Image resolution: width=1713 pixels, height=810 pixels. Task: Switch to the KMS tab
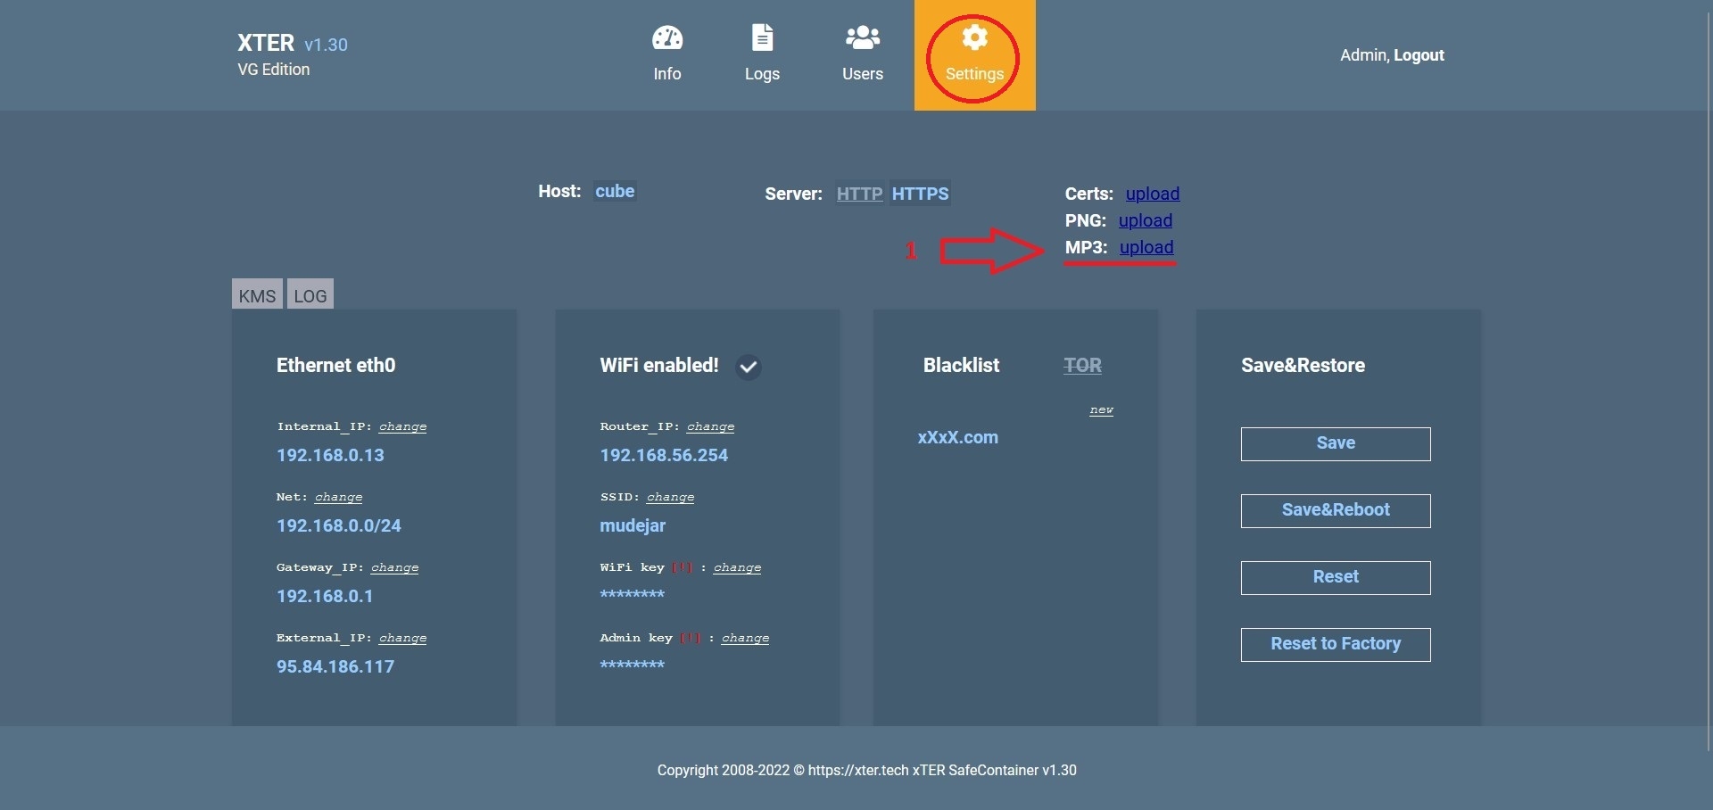click(257, 295)
